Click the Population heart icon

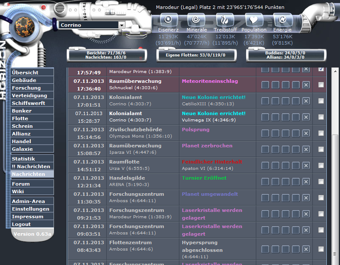point(254,20)
